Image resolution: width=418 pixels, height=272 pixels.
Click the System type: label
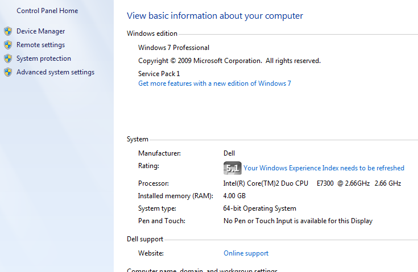[x=157, y=208]
